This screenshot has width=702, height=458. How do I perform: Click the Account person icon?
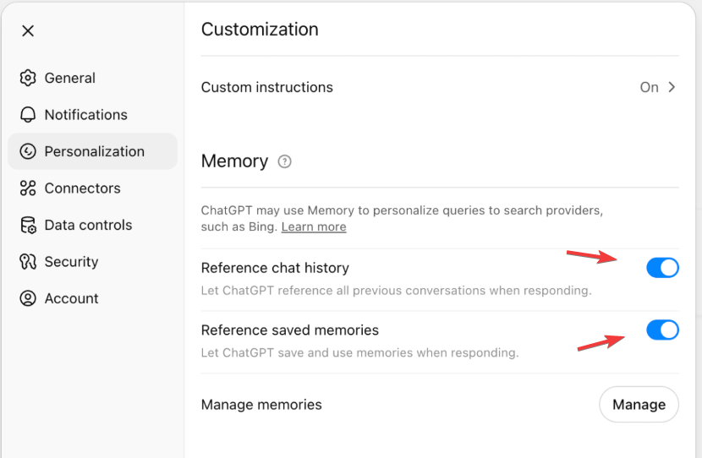tap(28, 298)
